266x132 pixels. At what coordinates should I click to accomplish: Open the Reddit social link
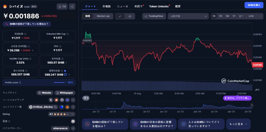click(56, 100)
